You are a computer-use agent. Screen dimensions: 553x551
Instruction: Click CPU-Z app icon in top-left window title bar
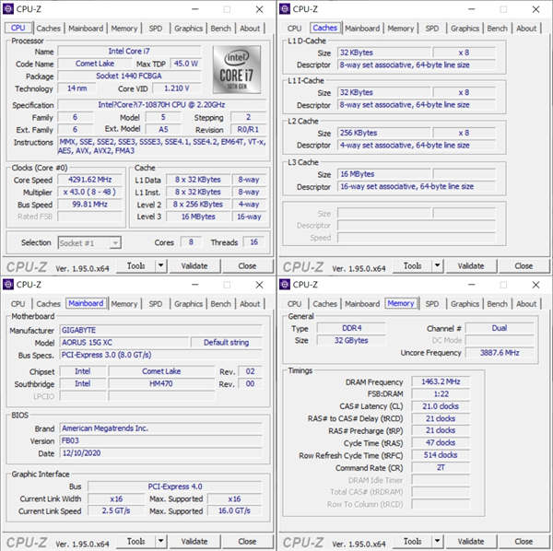[8, 9]
